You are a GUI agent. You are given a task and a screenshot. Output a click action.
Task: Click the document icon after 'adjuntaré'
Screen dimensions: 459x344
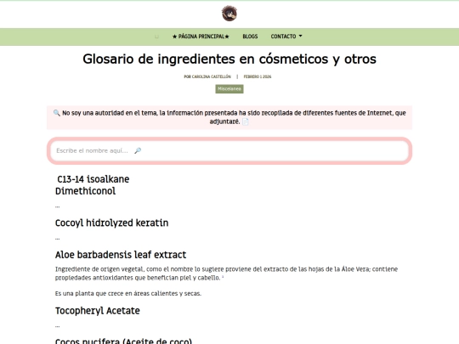246,121
